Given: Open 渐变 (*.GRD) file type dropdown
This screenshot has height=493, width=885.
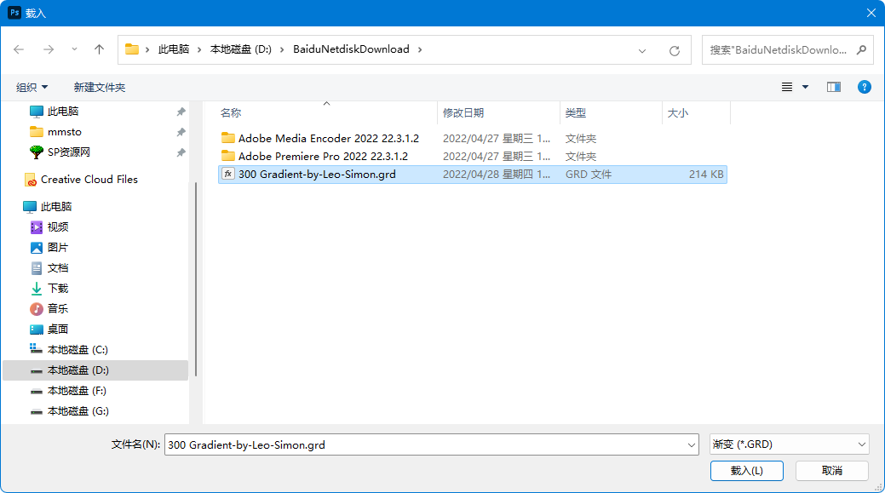Looking at the screenshot, I should [789, 444].
